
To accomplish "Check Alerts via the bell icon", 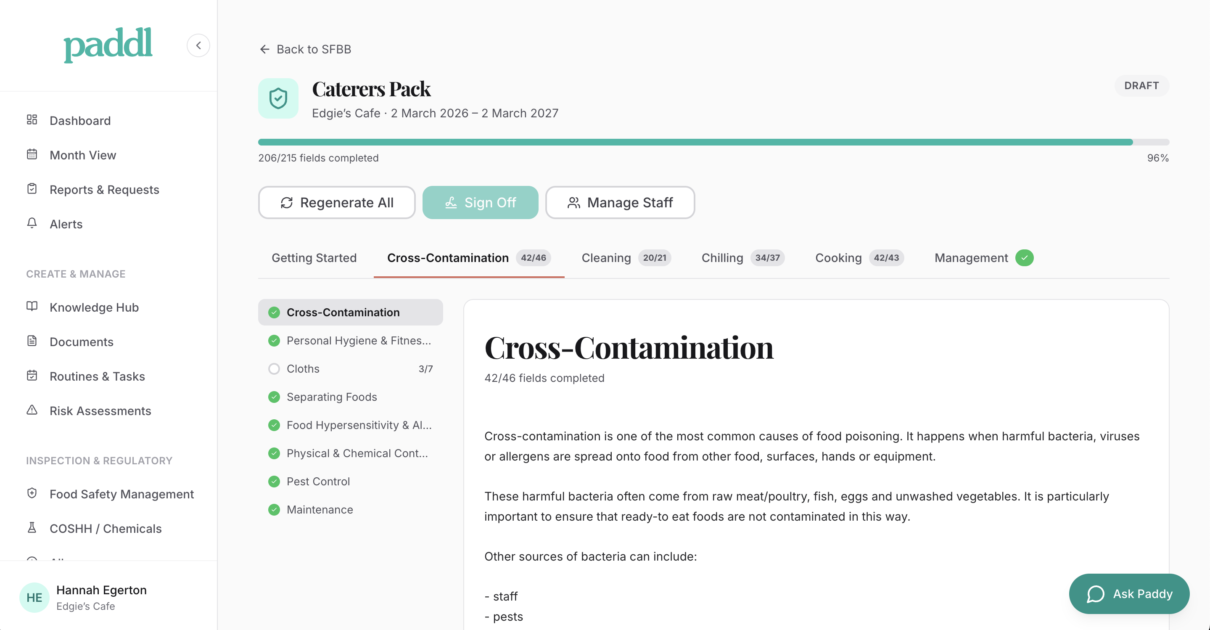I will tap(32, 224).
